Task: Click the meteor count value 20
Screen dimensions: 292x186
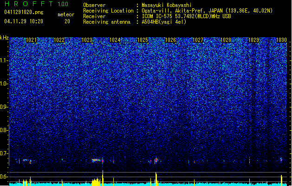Action: click(67, 21)
